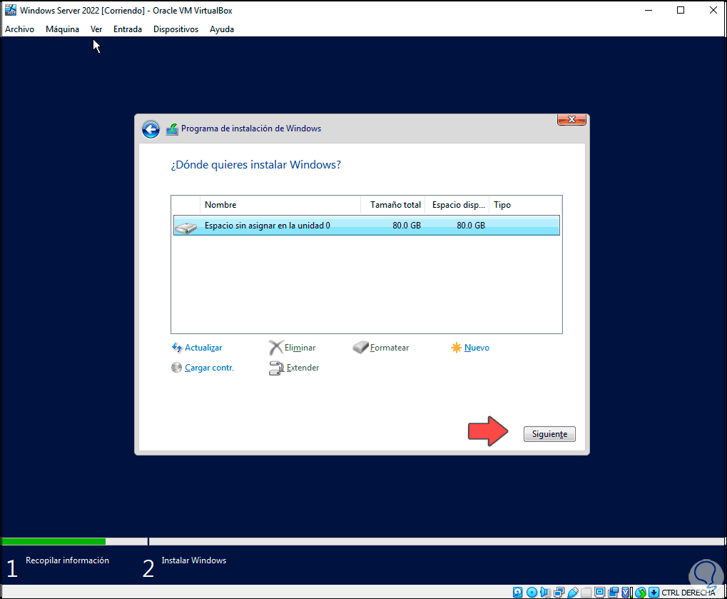Screen dimensions: 727x599
Task: Open the Ayuda menu
Action: coord(222,29)
